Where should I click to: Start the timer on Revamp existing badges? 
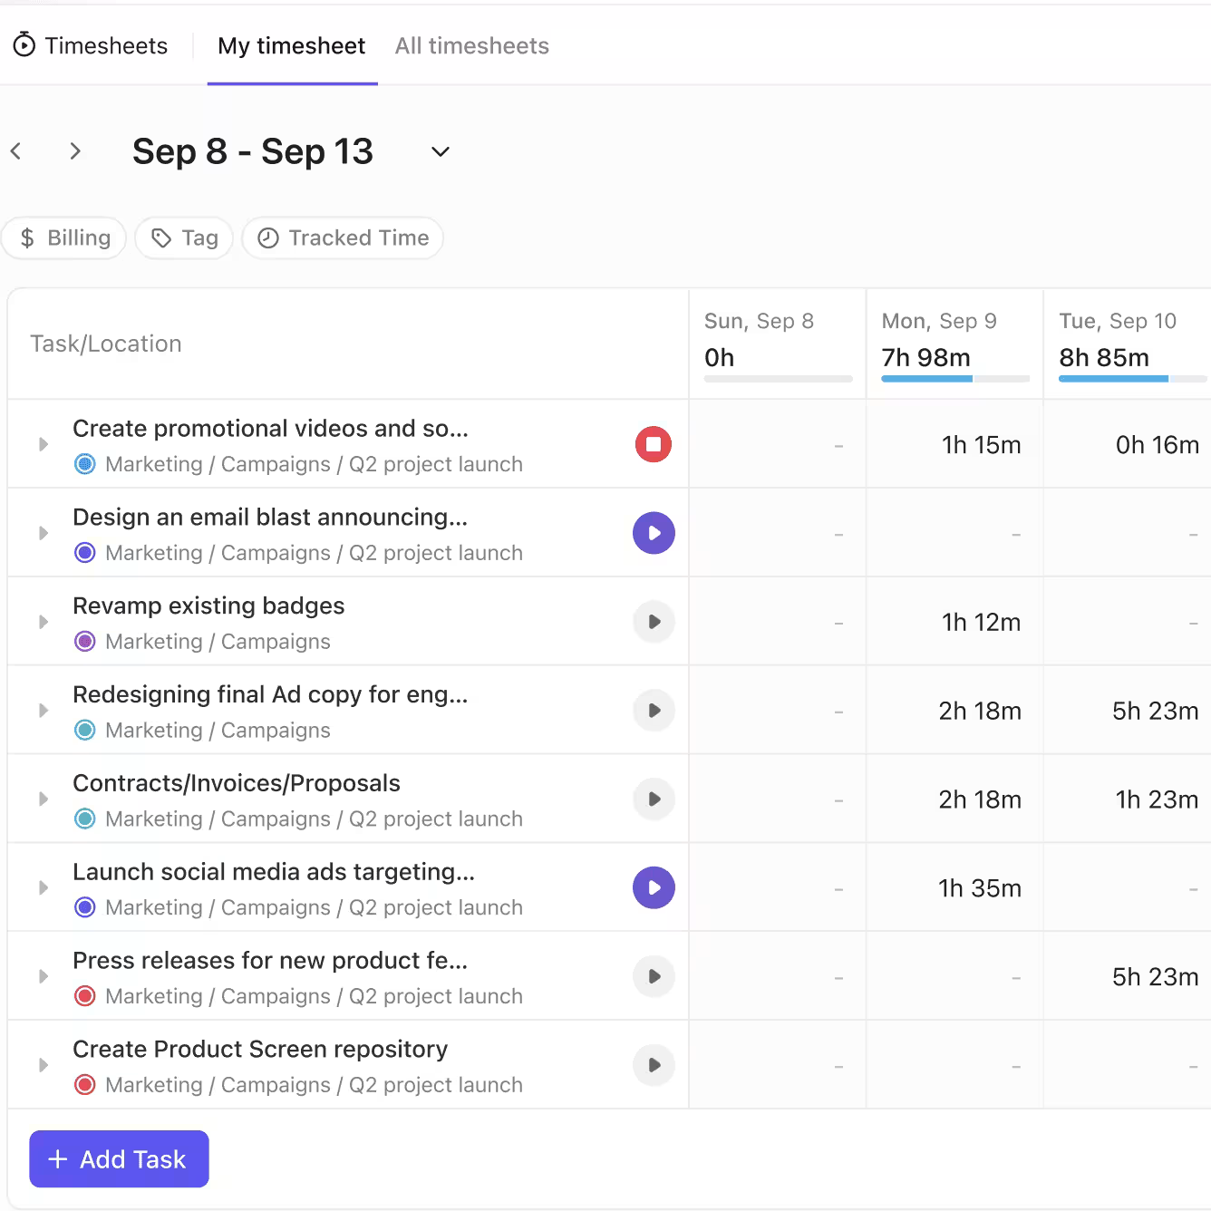tap(654, 621)
